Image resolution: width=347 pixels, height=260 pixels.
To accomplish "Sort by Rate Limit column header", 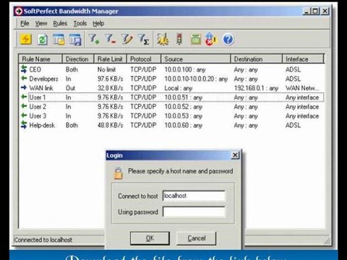I will tap(111, 59).
